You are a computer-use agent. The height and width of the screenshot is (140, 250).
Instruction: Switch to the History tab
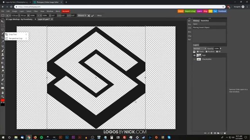[x=196, y=21]
